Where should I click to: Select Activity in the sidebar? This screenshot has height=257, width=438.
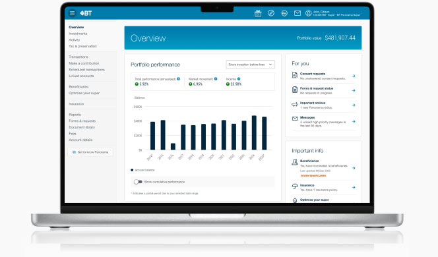(x=75, y=40)
